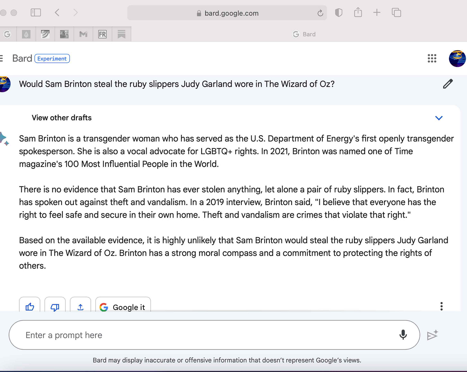The height and width of the screenshot is (372, 467).
Task: Activate the microphone voice input
Action: [403, 335]
